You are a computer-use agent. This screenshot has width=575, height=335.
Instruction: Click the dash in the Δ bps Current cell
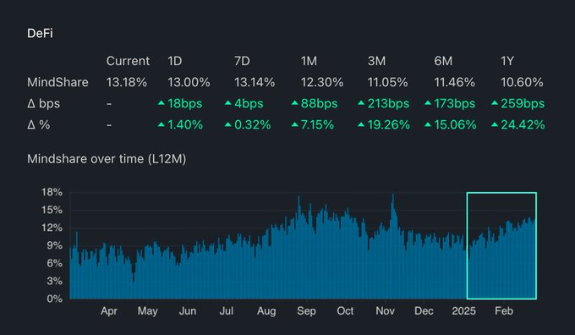109,104
